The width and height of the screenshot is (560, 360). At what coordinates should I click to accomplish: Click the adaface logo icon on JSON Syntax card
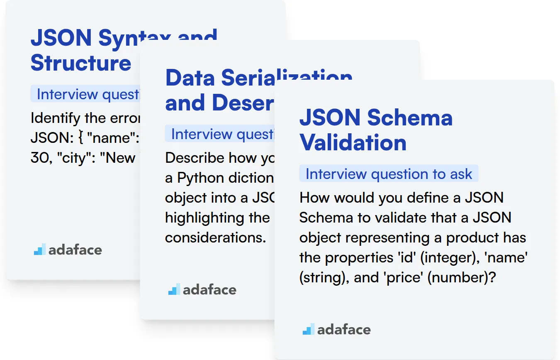pyautogui.click(x=39, y=250)
